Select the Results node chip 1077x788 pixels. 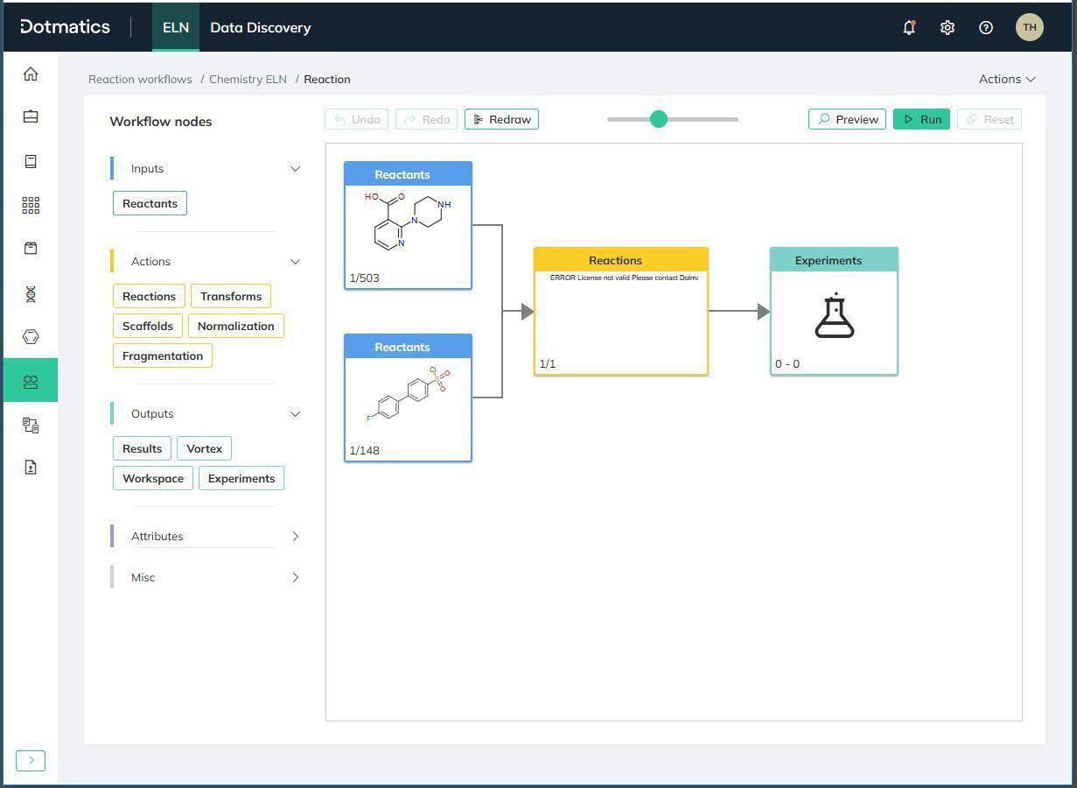(x=142, y=448)
